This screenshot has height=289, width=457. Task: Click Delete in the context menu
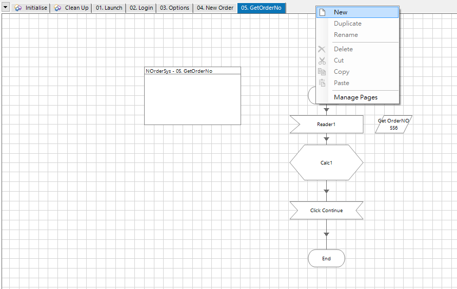(357, 49)
